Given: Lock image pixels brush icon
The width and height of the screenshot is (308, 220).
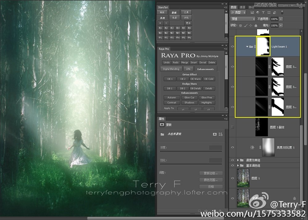Looking at the screenshot, I should tap(246, 25).
